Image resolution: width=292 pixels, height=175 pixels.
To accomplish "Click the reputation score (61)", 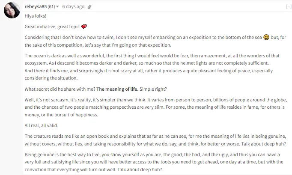I will [51, 6].
